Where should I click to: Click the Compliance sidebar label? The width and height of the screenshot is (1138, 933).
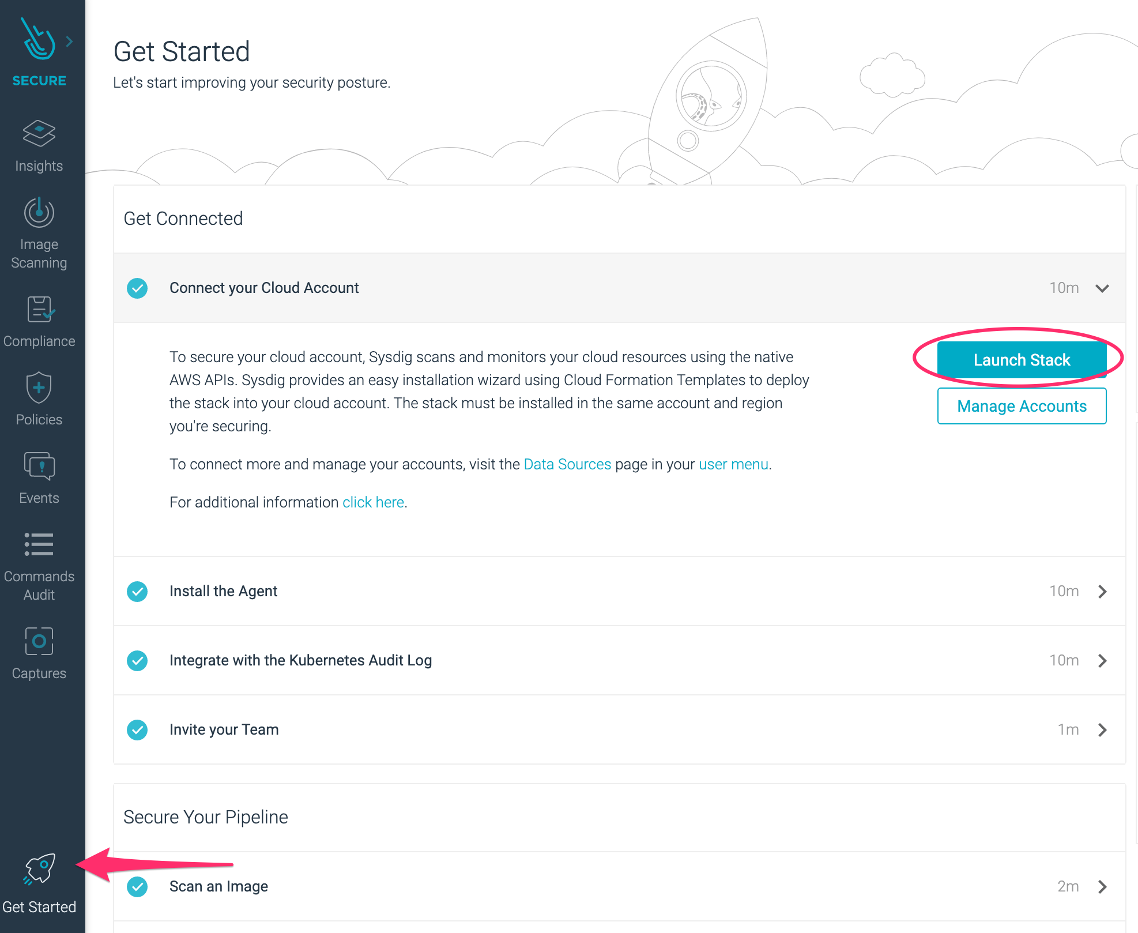(x=39, y=341)
